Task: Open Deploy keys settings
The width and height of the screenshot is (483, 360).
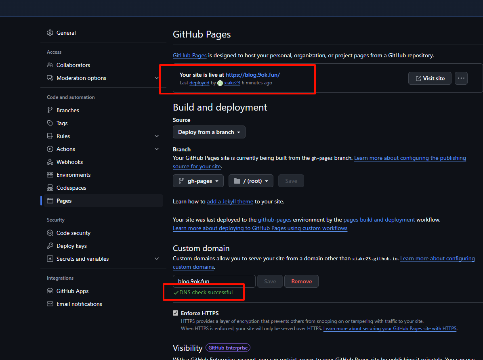Action: click(71, 246)
